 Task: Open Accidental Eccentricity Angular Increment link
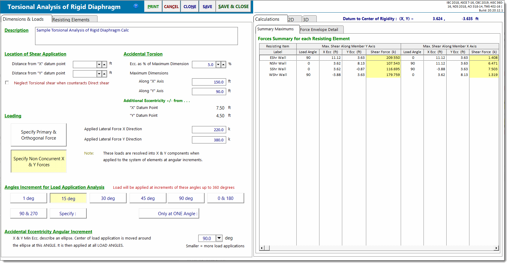tap(48, 232)
